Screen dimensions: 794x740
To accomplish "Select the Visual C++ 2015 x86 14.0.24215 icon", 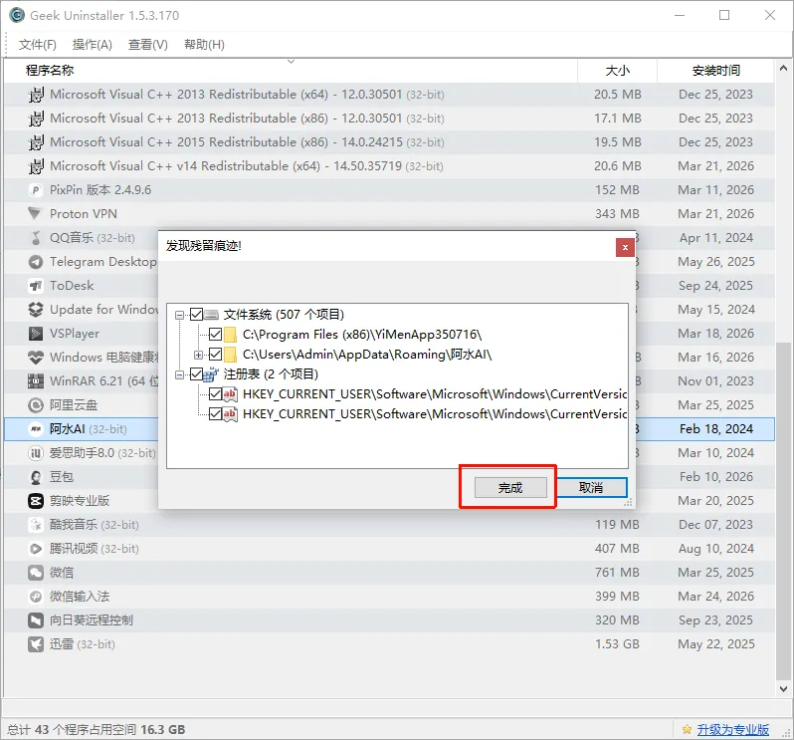I will [x=36, y=141].
